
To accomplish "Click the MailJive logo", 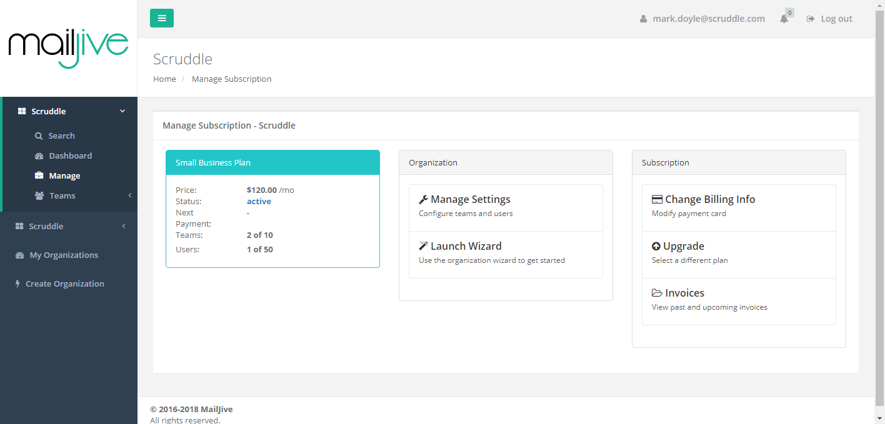I will point(68,48).
